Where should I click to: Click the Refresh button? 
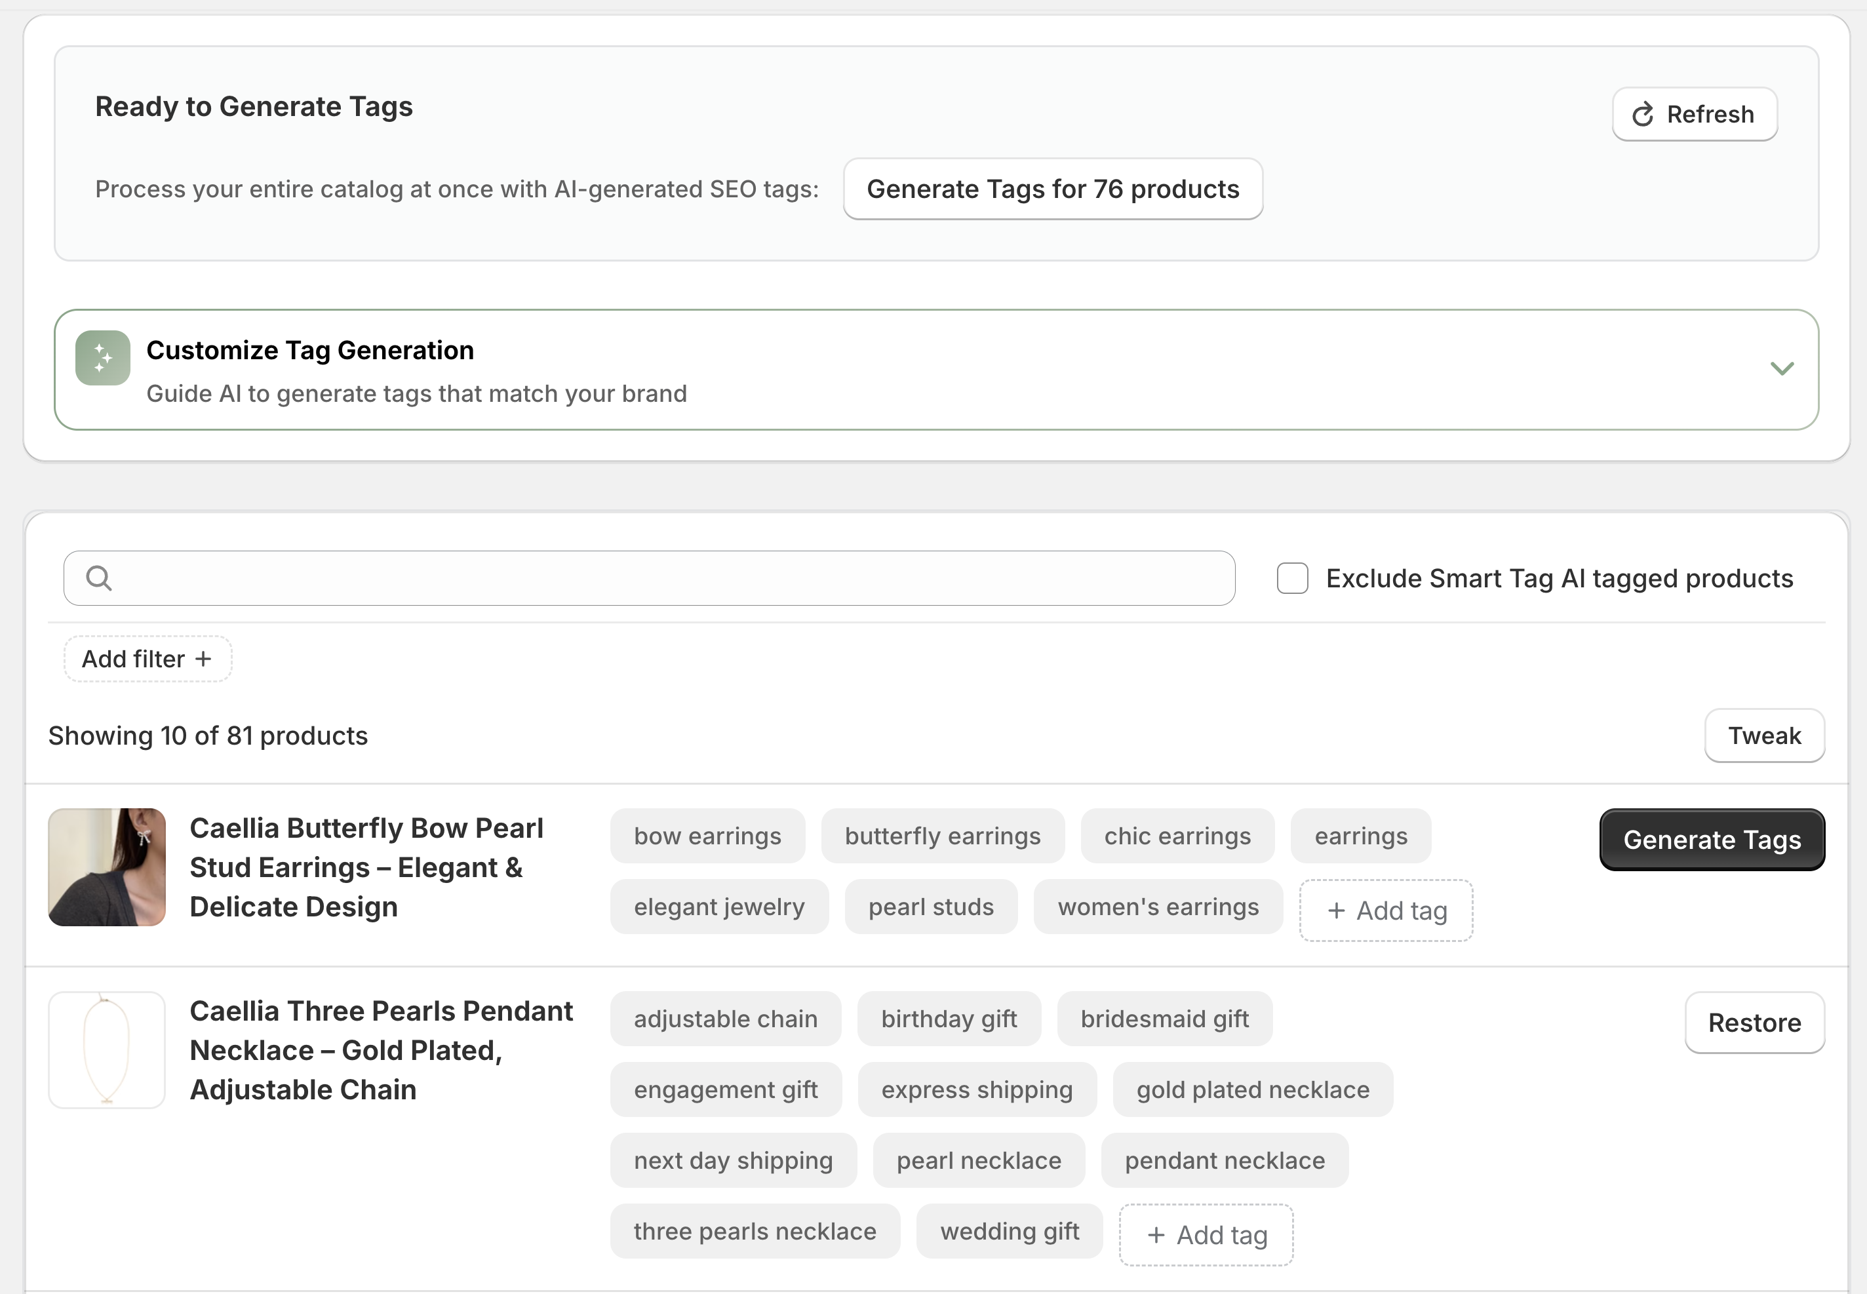(x=1695, y=114)
